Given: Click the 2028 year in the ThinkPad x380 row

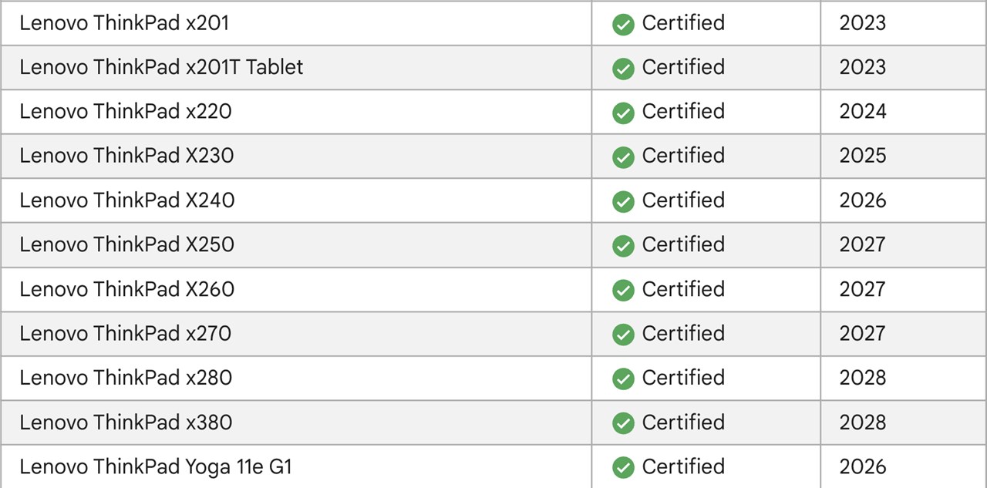Looking at the screenshot, I should coord(863,422).
